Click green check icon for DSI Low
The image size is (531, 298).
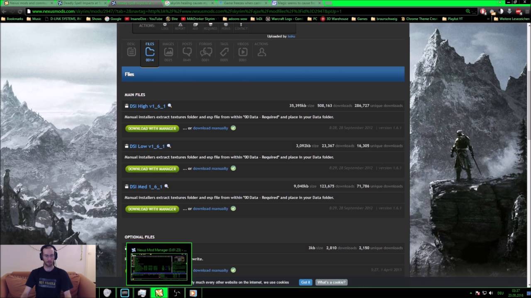click(233, 168)
